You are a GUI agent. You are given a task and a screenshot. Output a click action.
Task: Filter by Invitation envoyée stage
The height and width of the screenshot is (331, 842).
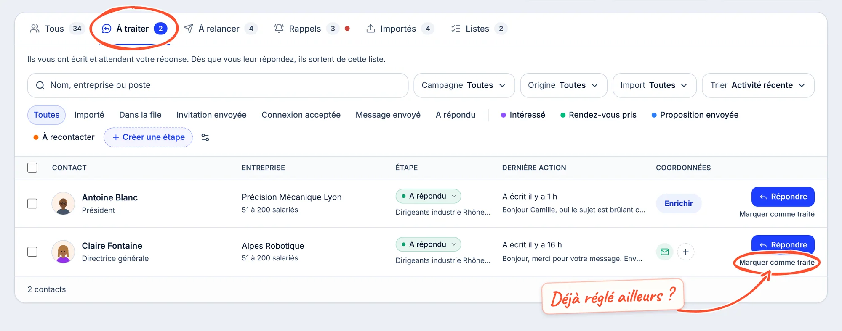pos(211,115)
